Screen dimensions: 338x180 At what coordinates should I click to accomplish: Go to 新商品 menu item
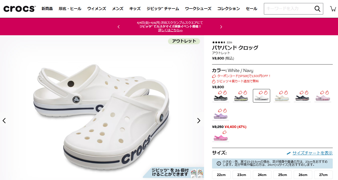point(47,9)
